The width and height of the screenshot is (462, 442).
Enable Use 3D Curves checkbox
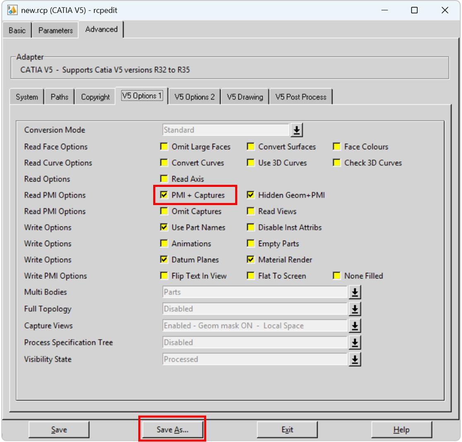(x=250, y=163)
